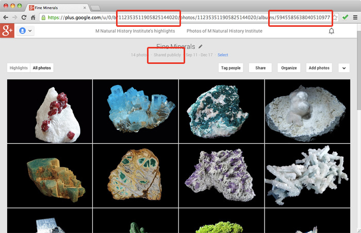
Task: Switch to All photos view
Action: (x=42, y=68)
